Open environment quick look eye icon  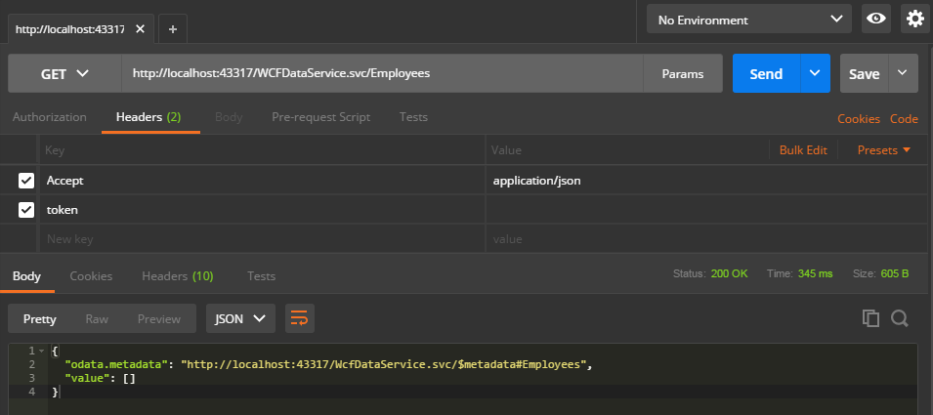(x=876, y=19)
